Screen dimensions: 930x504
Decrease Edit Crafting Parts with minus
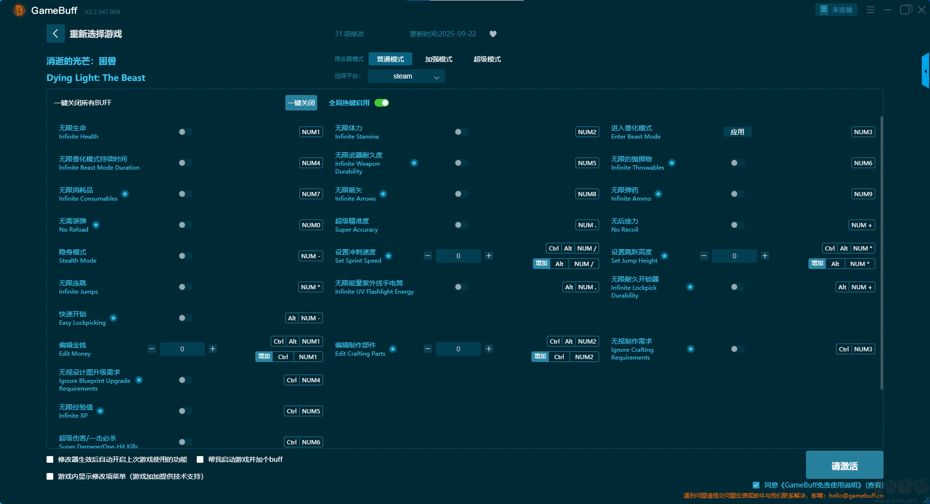(428, 349)
